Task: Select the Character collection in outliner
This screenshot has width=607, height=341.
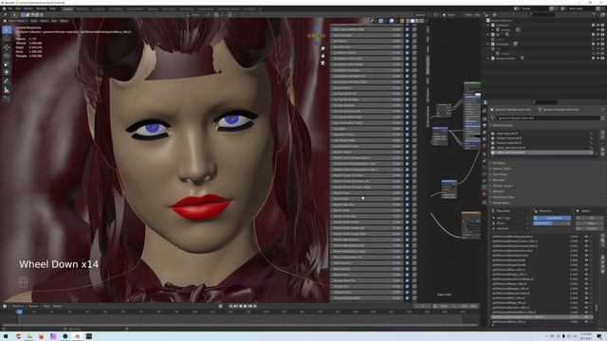Action: pyautogui.click(x=503, y=45)
